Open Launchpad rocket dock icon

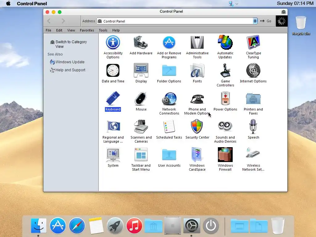point(115,226)
